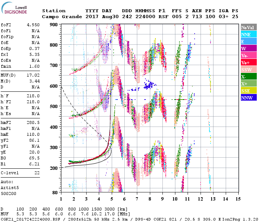Click the C-level value 22
259x222 pixels.
[x=37, y=173]
